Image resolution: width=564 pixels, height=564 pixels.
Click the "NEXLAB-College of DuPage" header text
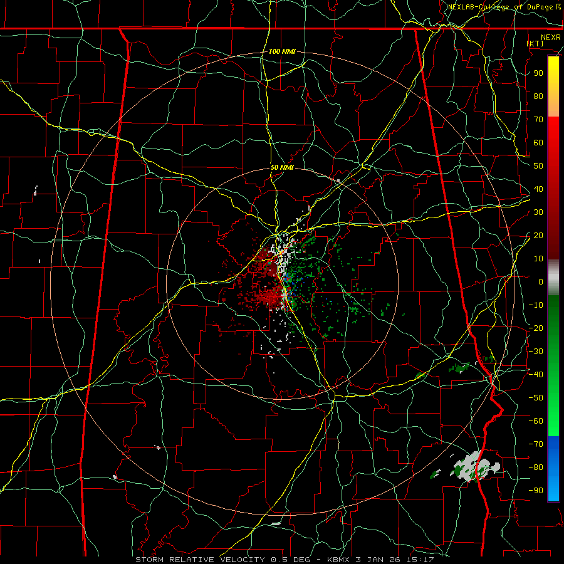(501, 7)
